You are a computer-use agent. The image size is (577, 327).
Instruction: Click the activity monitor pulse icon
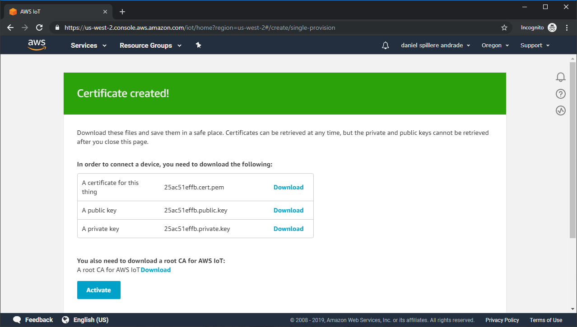pos(560,111)
